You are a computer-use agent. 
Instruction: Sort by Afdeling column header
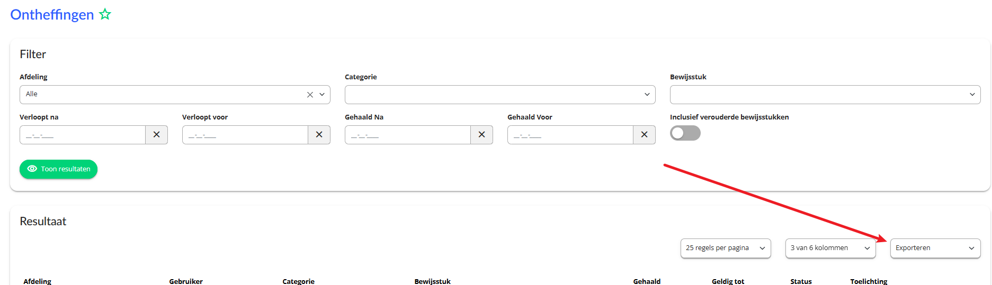[37, 281]
